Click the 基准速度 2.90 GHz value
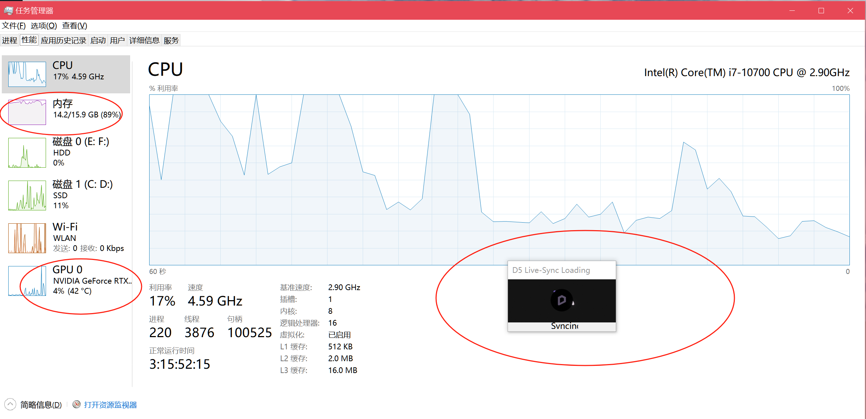The image size is (866, 419). tap(344, 287)
